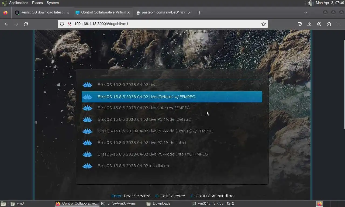This screenshot has width=345, height=207.
Task: Open the Firefox account icon
Action: click(319, 24)
